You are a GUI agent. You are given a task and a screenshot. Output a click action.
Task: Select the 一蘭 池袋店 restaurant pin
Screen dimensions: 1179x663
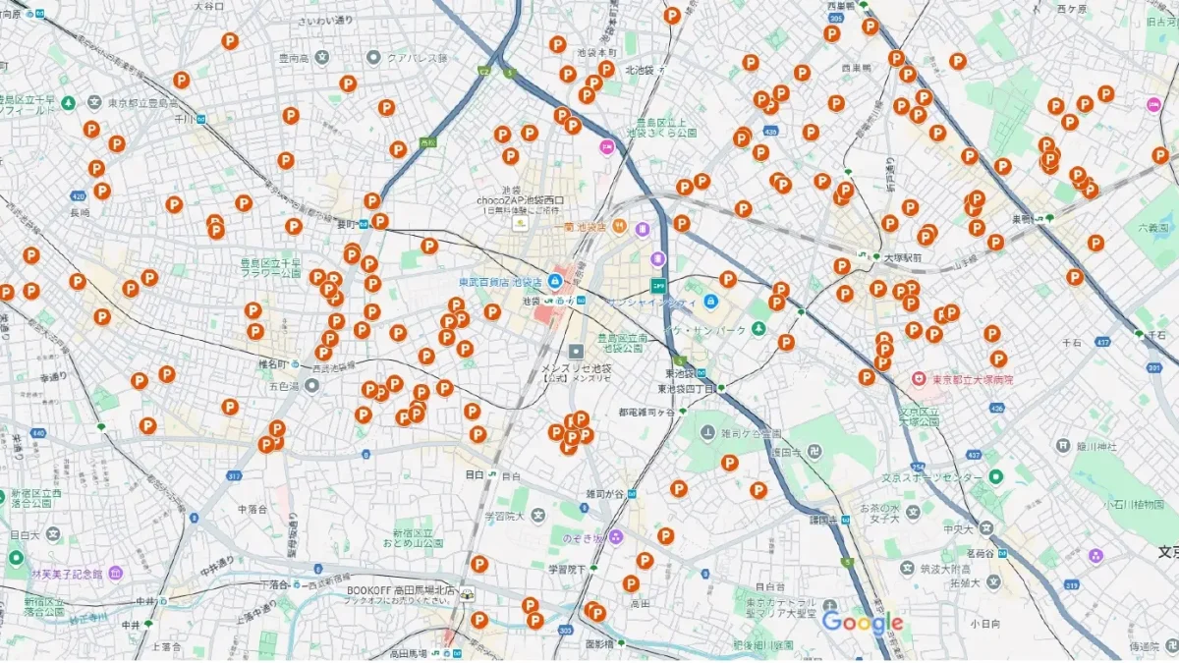[x=619, y=227]
